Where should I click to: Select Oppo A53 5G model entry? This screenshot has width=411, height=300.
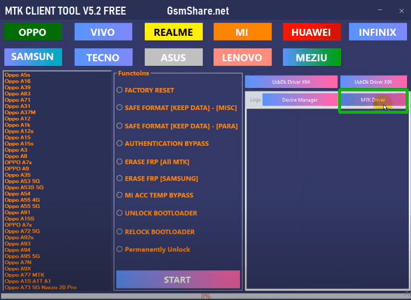(22, 181)
